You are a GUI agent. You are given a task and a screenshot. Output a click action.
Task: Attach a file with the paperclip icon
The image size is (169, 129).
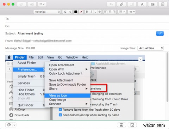click(121, 4)
